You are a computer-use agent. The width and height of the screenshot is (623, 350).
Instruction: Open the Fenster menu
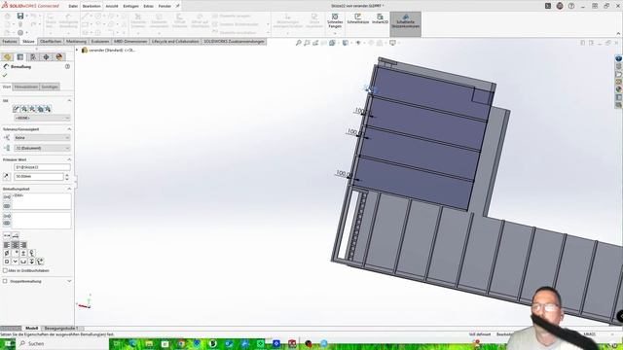click(165, 6)
